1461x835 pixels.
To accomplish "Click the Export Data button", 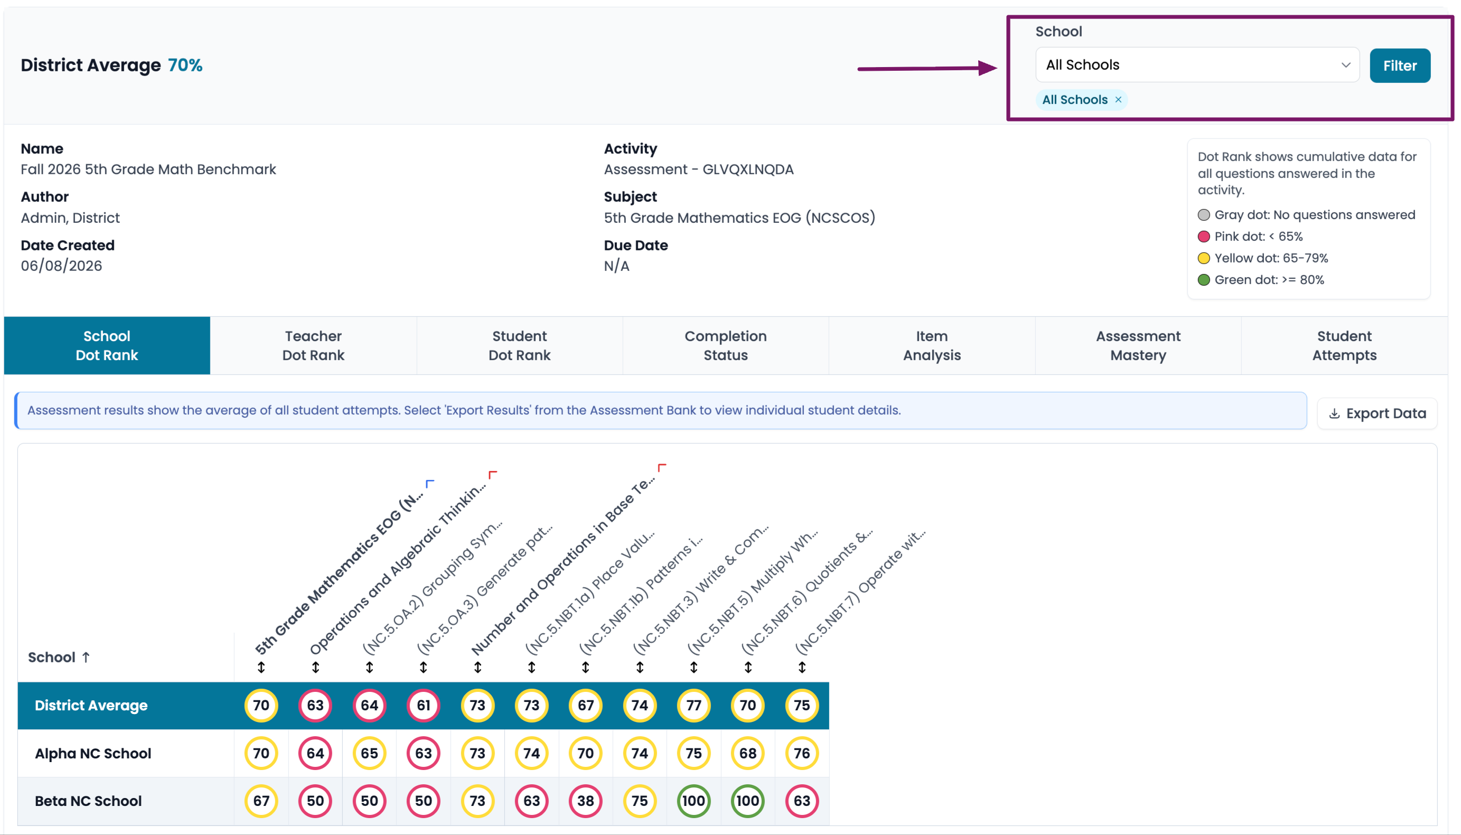I will 1376,414.
